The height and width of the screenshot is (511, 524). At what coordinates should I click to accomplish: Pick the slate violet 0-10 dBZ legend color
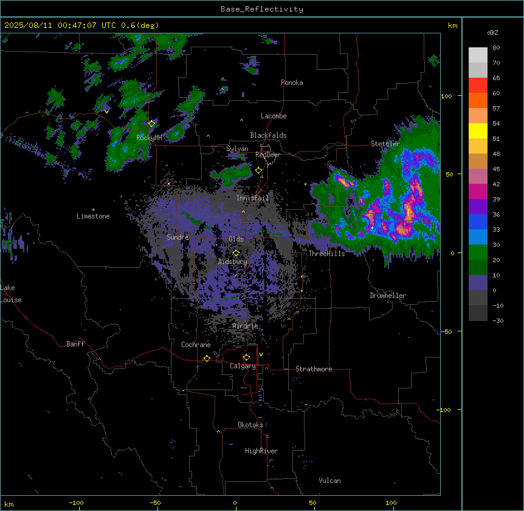tap(478, 283)
